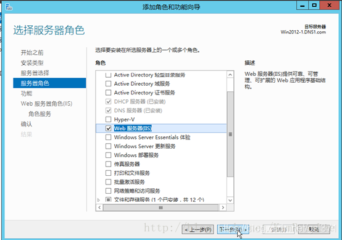Click 下一步(N) next button

tap(233, 230)
